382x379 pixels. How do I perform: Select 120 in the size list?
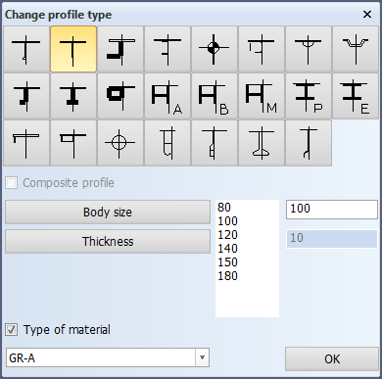point(228,235)
